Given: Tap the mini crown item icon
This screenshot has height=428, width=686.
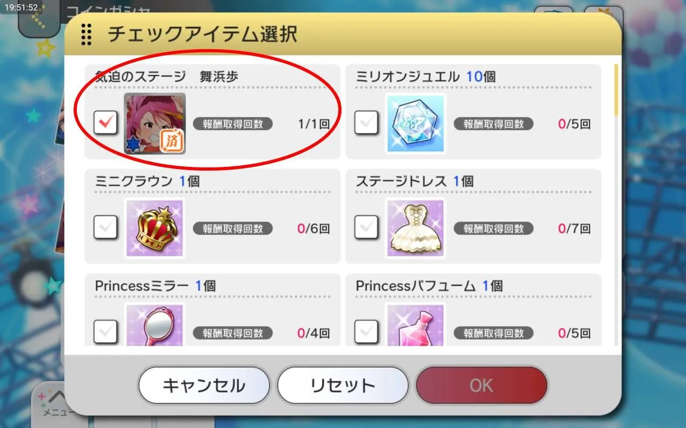Looking at the screenshot, I should point(155,228).
